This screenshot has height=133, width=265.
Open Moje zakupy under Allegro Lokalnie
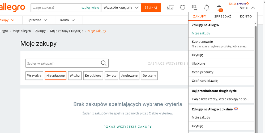click(221, 117)
